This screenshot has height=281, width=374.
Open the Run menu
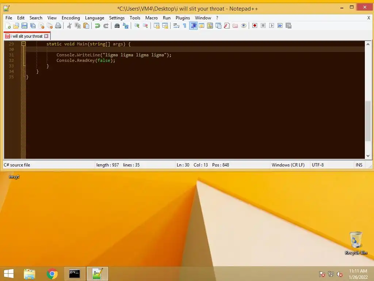point(167,18)
